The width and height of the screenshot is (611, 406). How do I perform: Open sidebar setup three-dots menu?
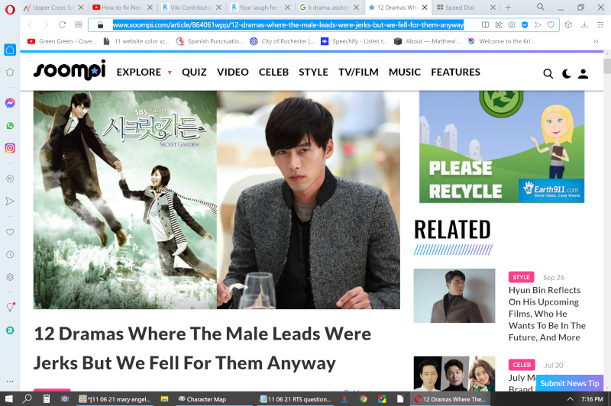coord(10,381)
